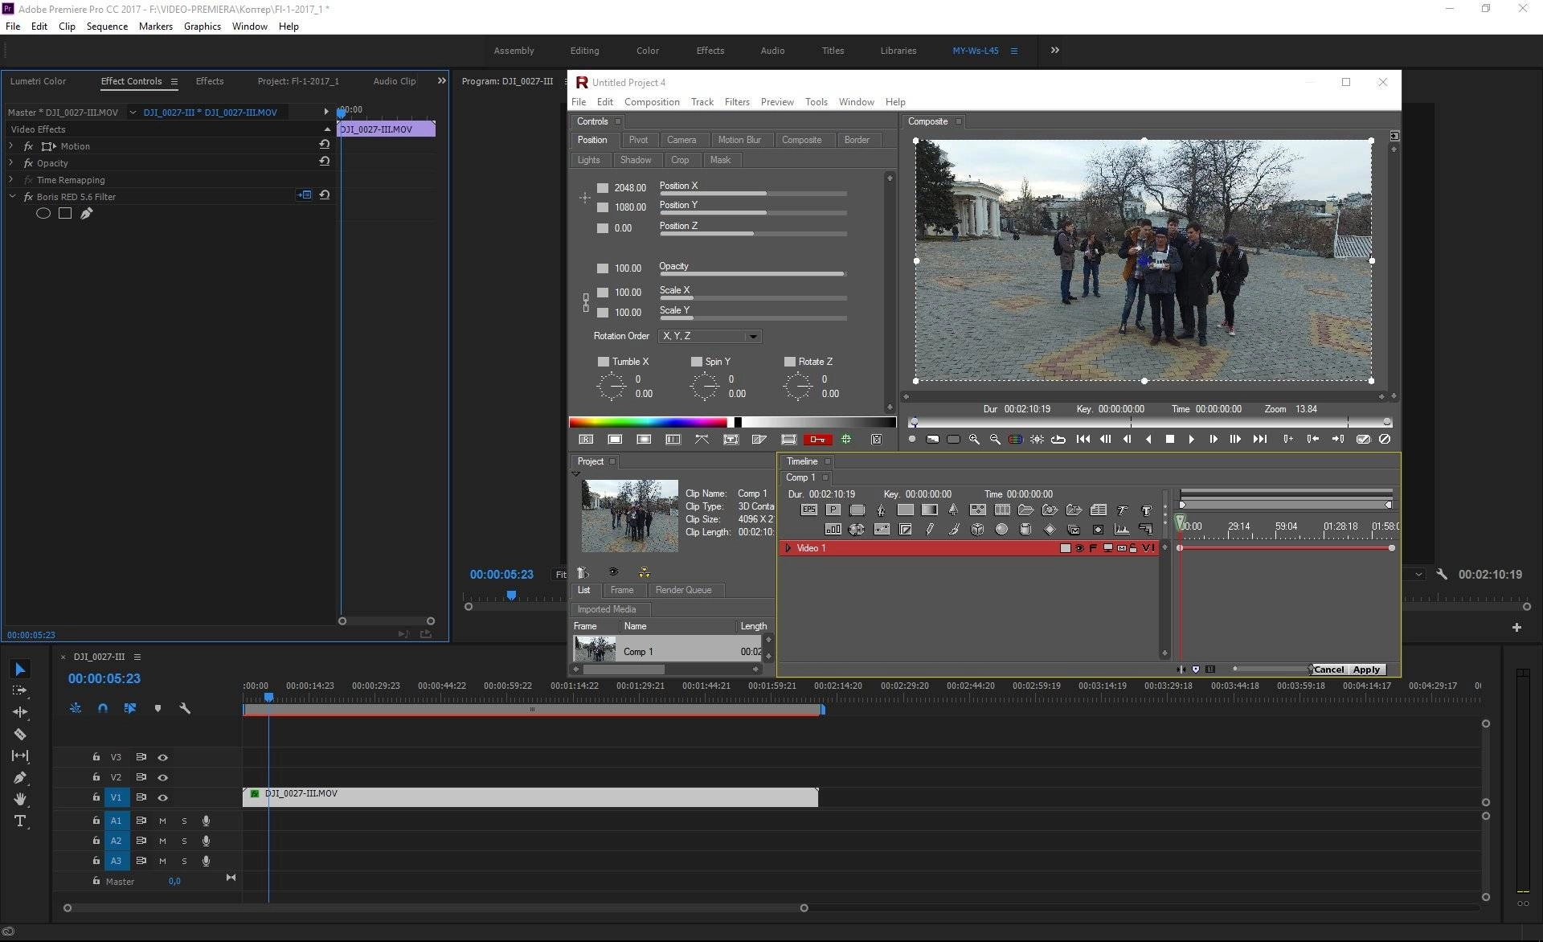Create ellipse mask for Boris RED filter

pyautogui.click(x=43, y=214)
